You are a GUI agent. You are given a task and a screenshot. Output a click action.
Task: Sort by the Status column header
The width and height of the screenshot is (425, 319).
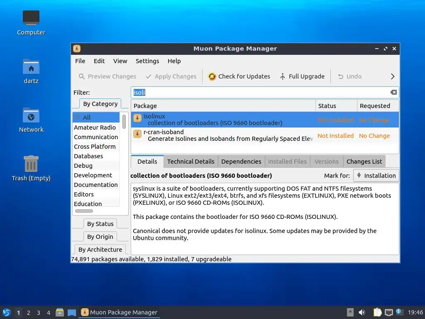[x=336, y=106]
